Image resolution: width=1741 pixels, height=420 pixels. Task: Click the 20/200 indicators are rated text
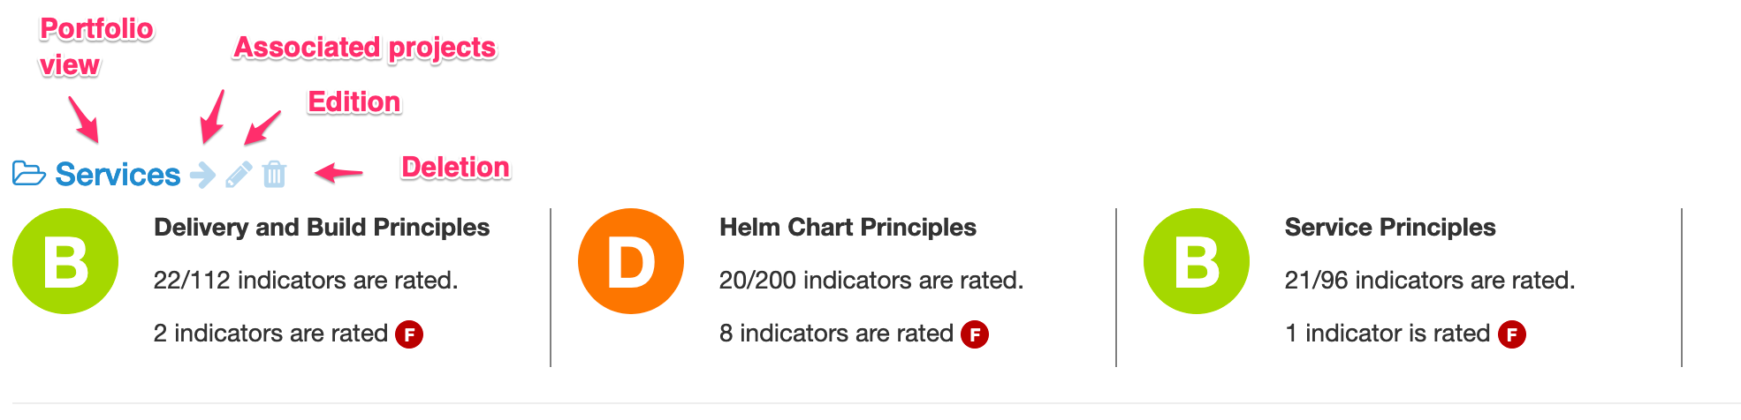[x=871, y=281]
